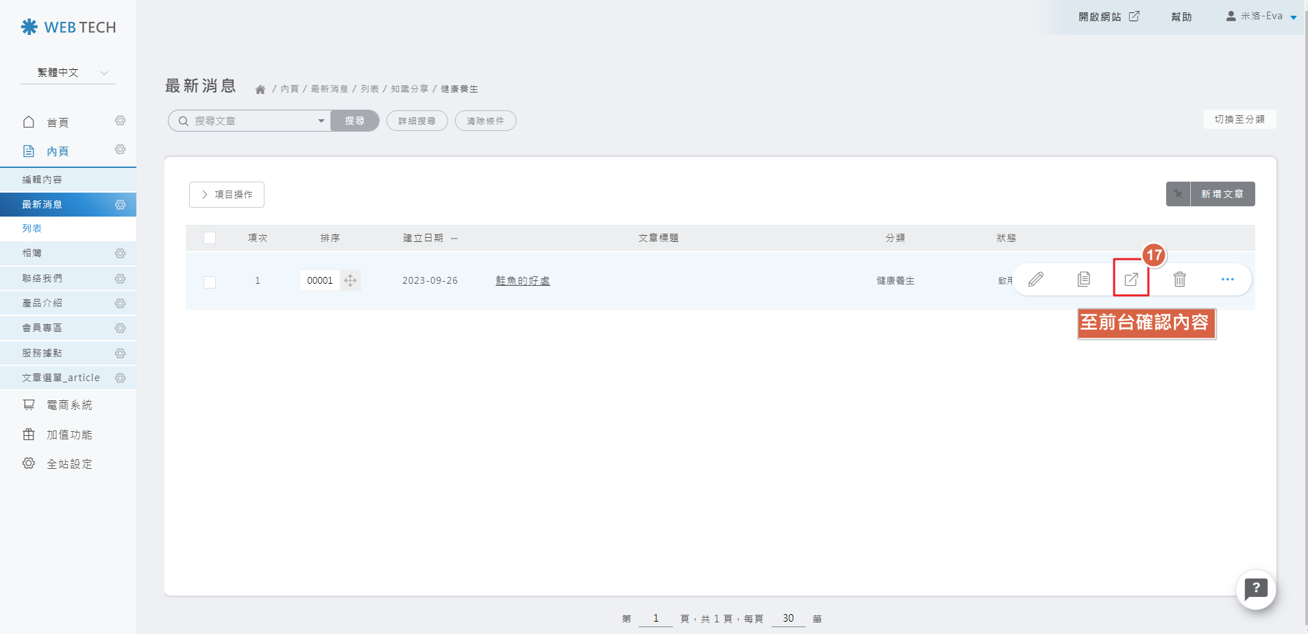Click the copy article icon

pos(1083,280)
